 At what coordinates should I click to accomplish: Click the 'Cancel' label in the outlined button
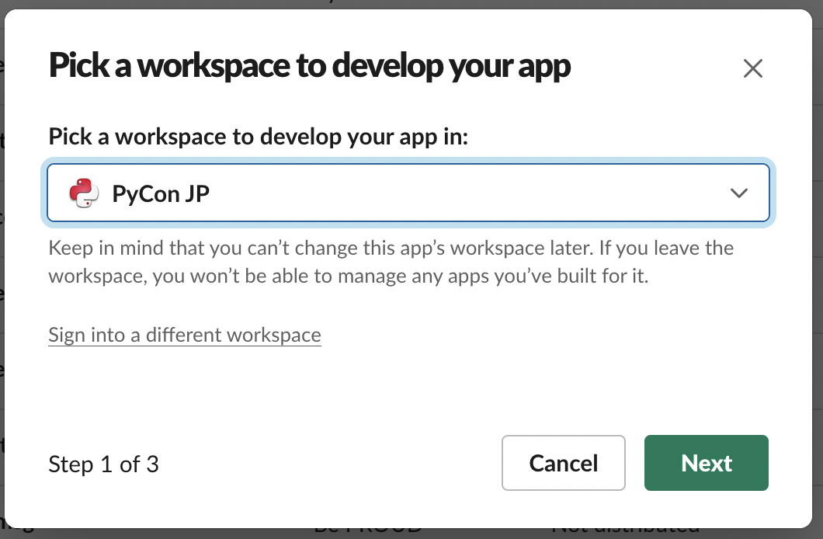[563, 463]
